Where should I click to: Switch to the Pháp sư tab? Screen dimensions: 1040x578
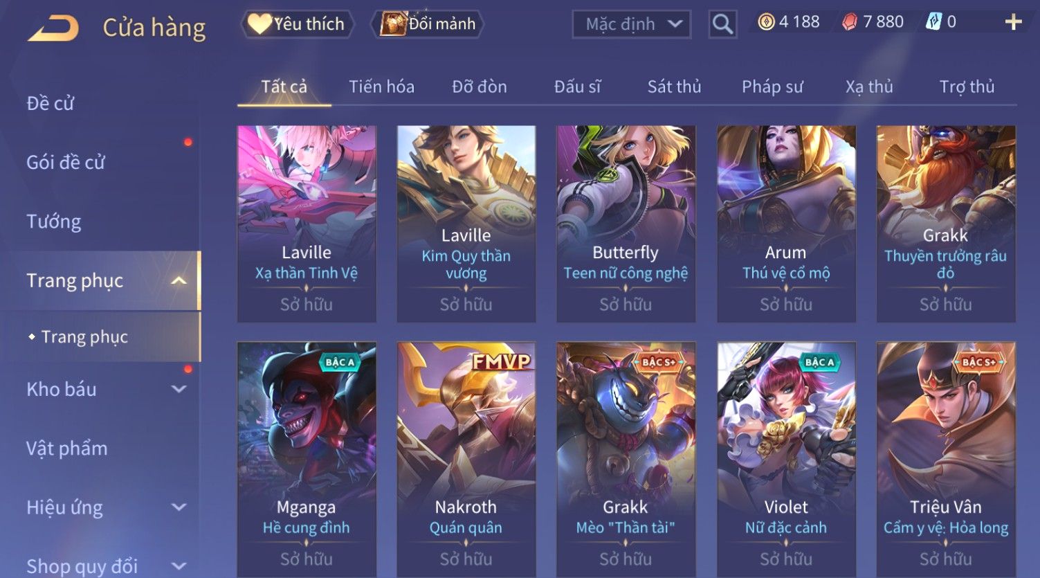(772, 87)
